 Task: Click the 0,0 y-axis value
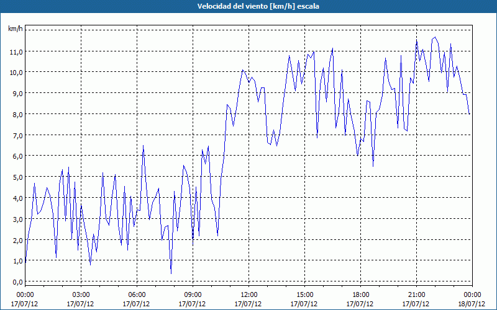(17, 282)
